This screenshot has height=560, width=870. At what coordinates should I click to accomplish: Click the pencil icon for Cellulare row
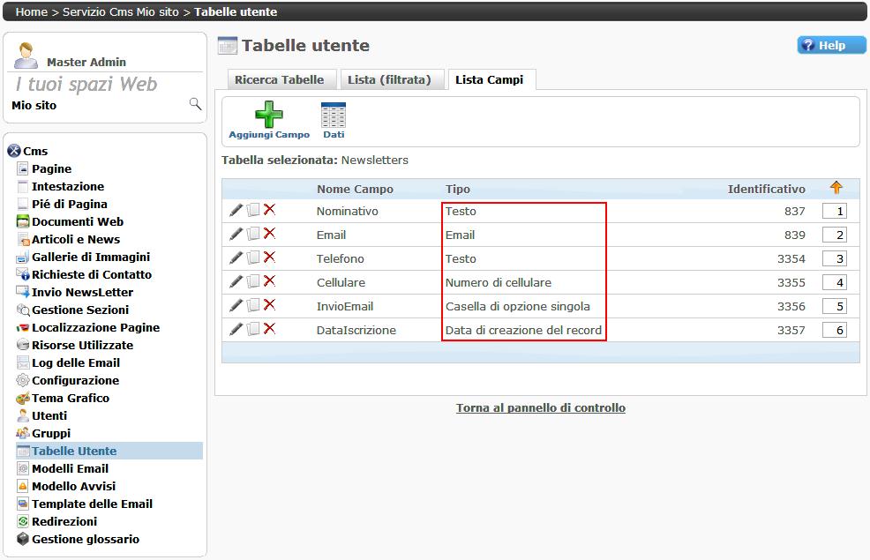coord(236,282)
